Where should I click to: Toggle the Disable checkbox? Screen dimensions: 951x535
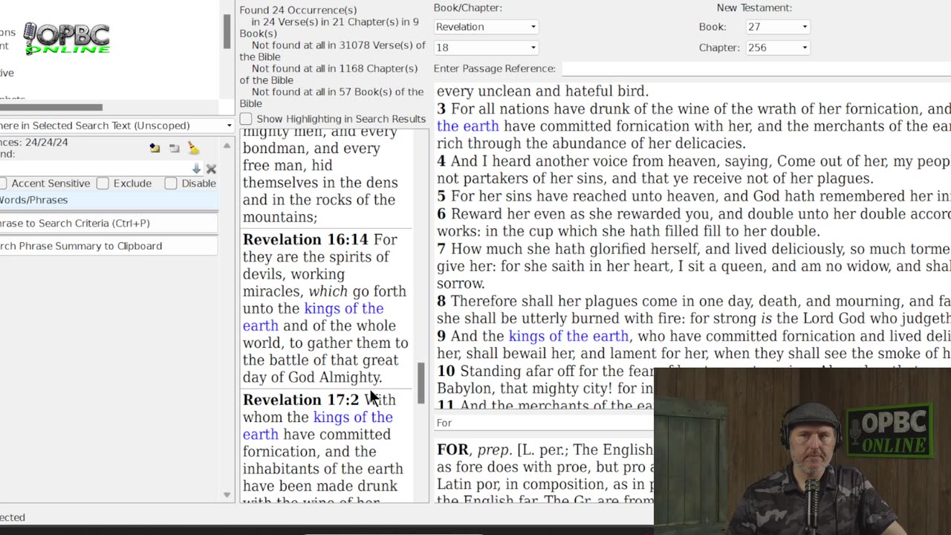tap(171, 183)
